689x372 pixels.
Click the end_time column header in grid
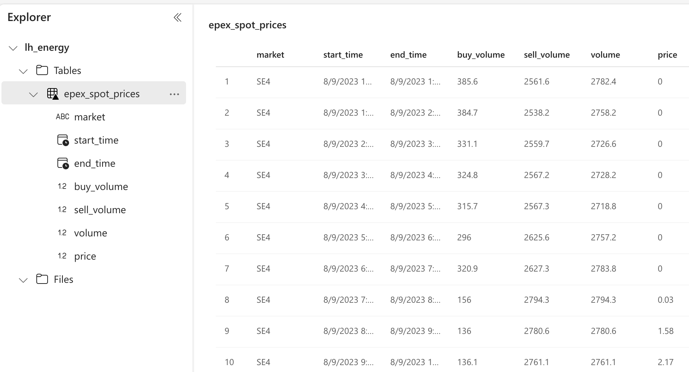[408, 55]
